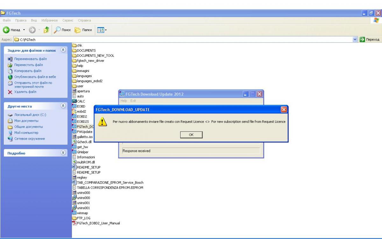Click Отправить этот файл по электронной почте
The width and height of the screenshot is (382, 239).
pyautogui.click(x=33, y=84)
